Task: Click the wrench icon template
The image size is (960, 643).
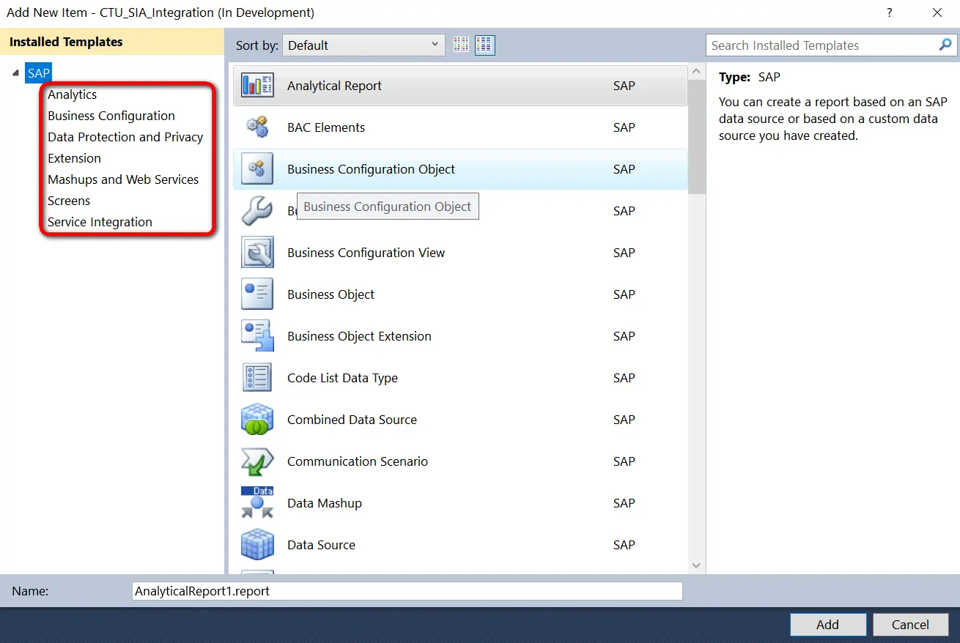Action: pos(257,211)
